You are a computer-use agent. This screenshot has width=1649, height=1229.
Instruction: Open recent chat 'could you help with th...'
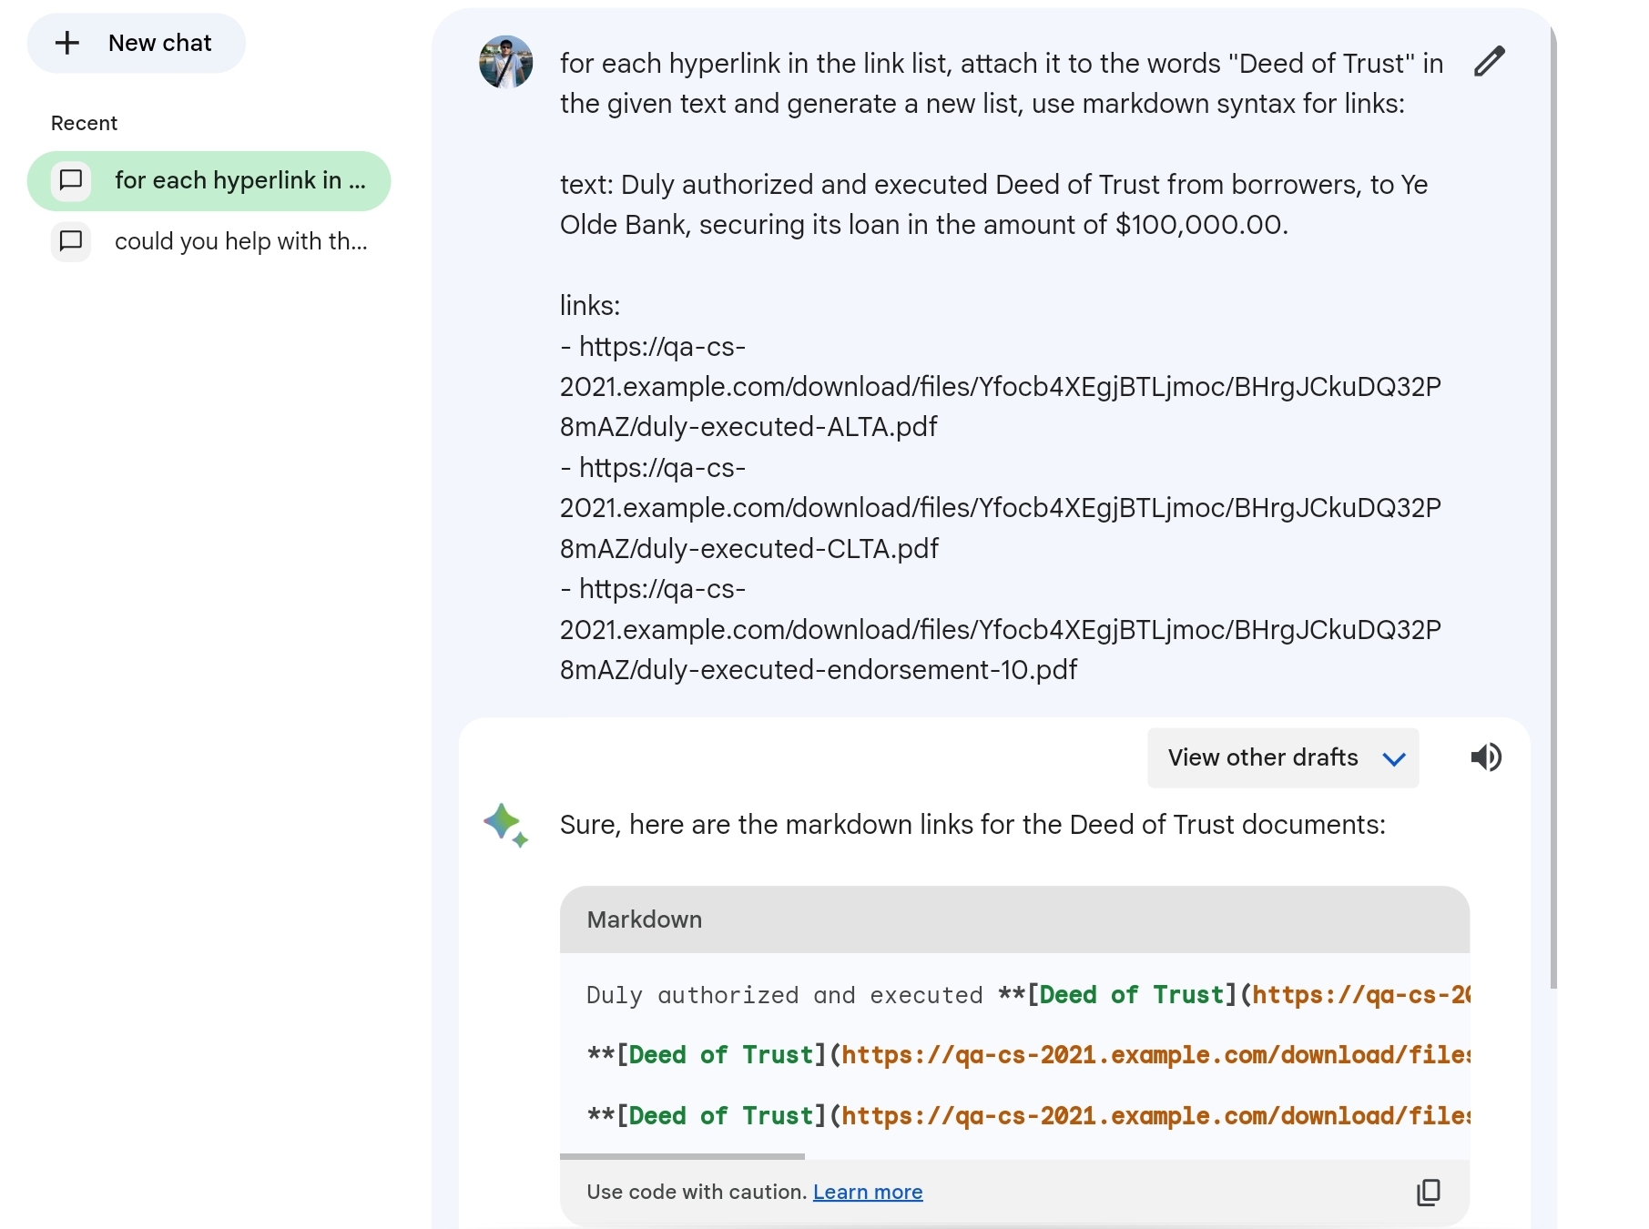coord(209,241)
